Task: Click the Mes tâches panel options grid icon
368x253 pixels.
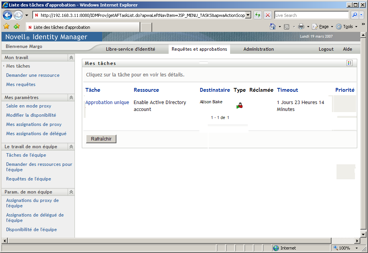Action: [x=350, y=63]
